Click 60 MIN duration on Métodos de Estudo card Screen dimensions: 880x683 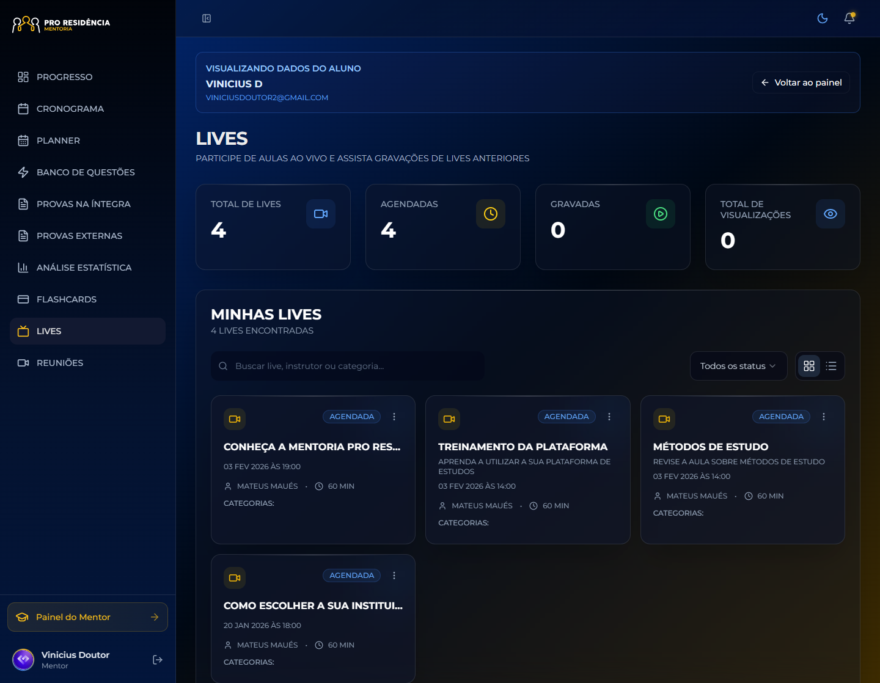(770, 496)
